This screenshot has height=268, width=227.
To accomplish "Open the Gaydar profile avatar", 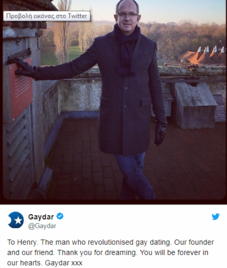I will click(x=16, y=220).
